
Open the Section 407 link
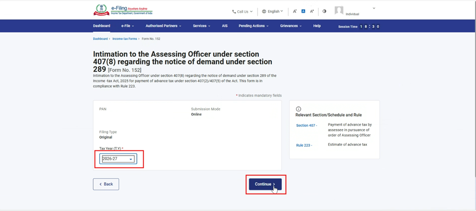click(306, 125)
